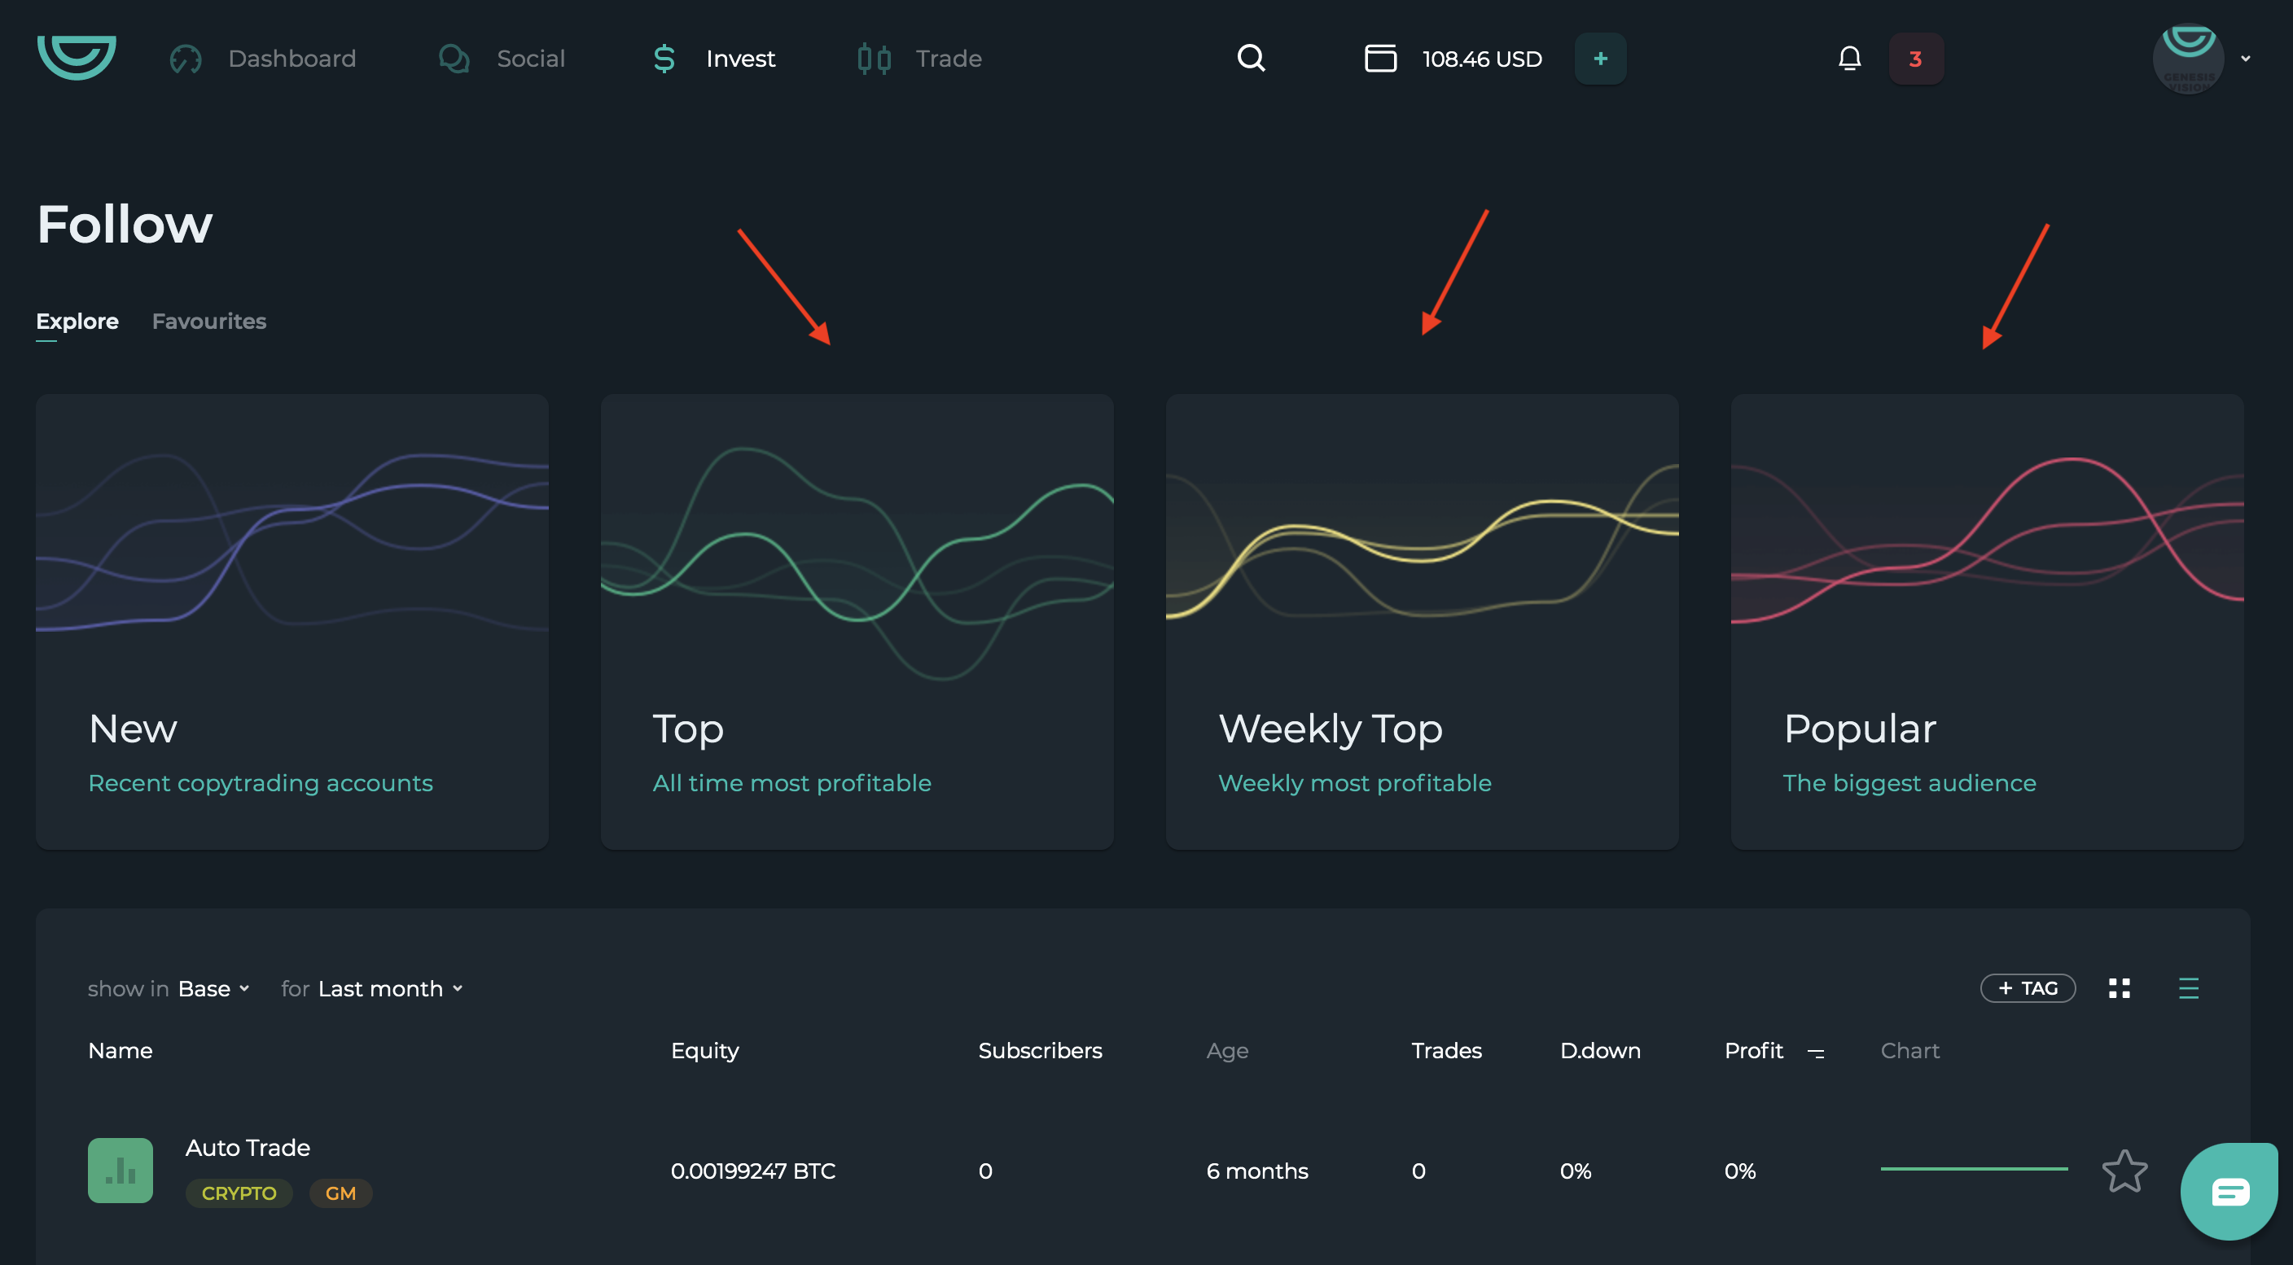Switch to the grid cards view icon
Screen dimensions: 2293x1265
pyautogui.click(x=2119, y=988)
